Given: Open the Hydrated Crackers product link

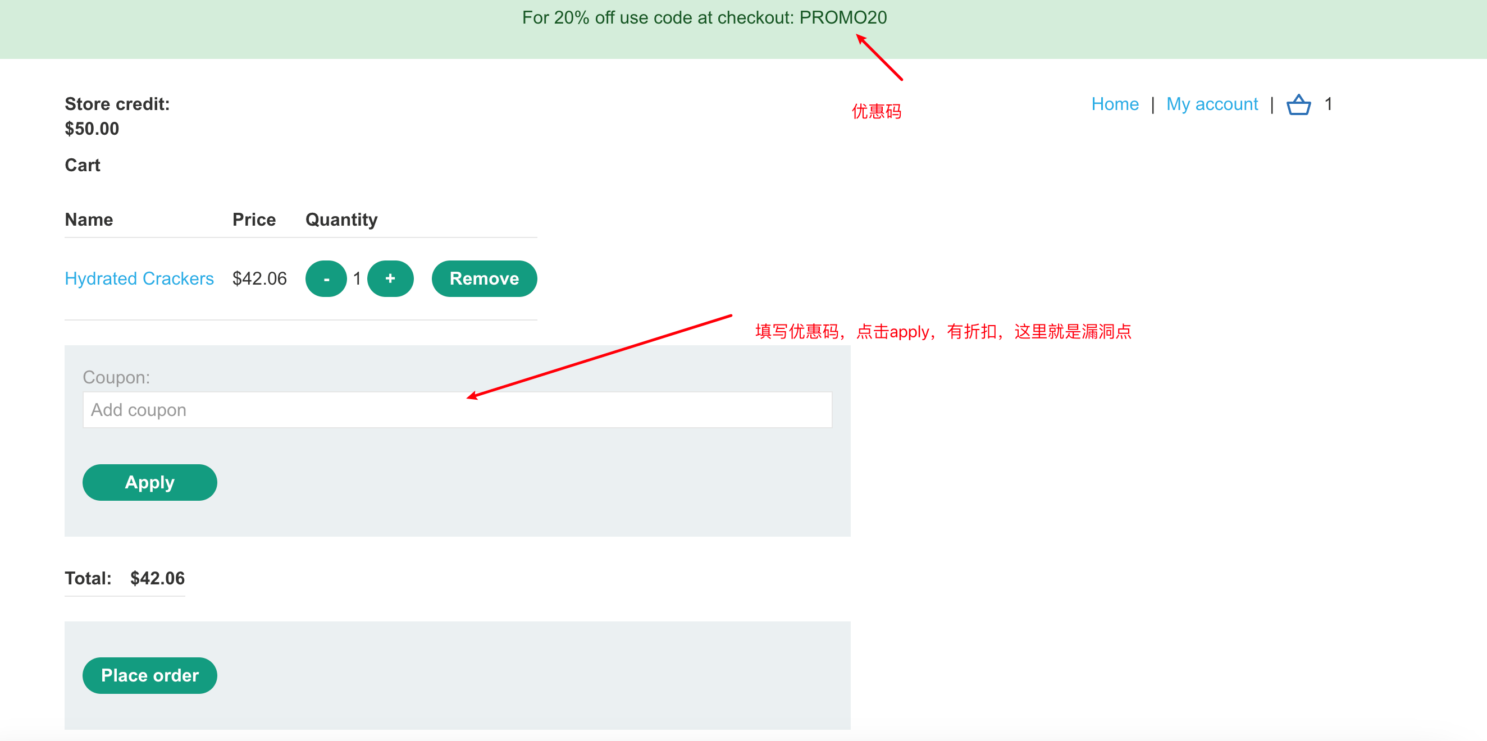Looking at the screenshot, I should coord(139,279).
